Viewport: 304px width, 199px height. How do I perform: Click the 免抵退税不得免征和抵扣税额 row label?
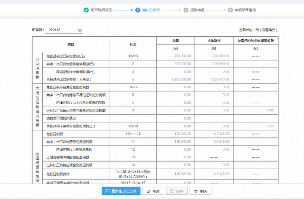coord(67,87)
